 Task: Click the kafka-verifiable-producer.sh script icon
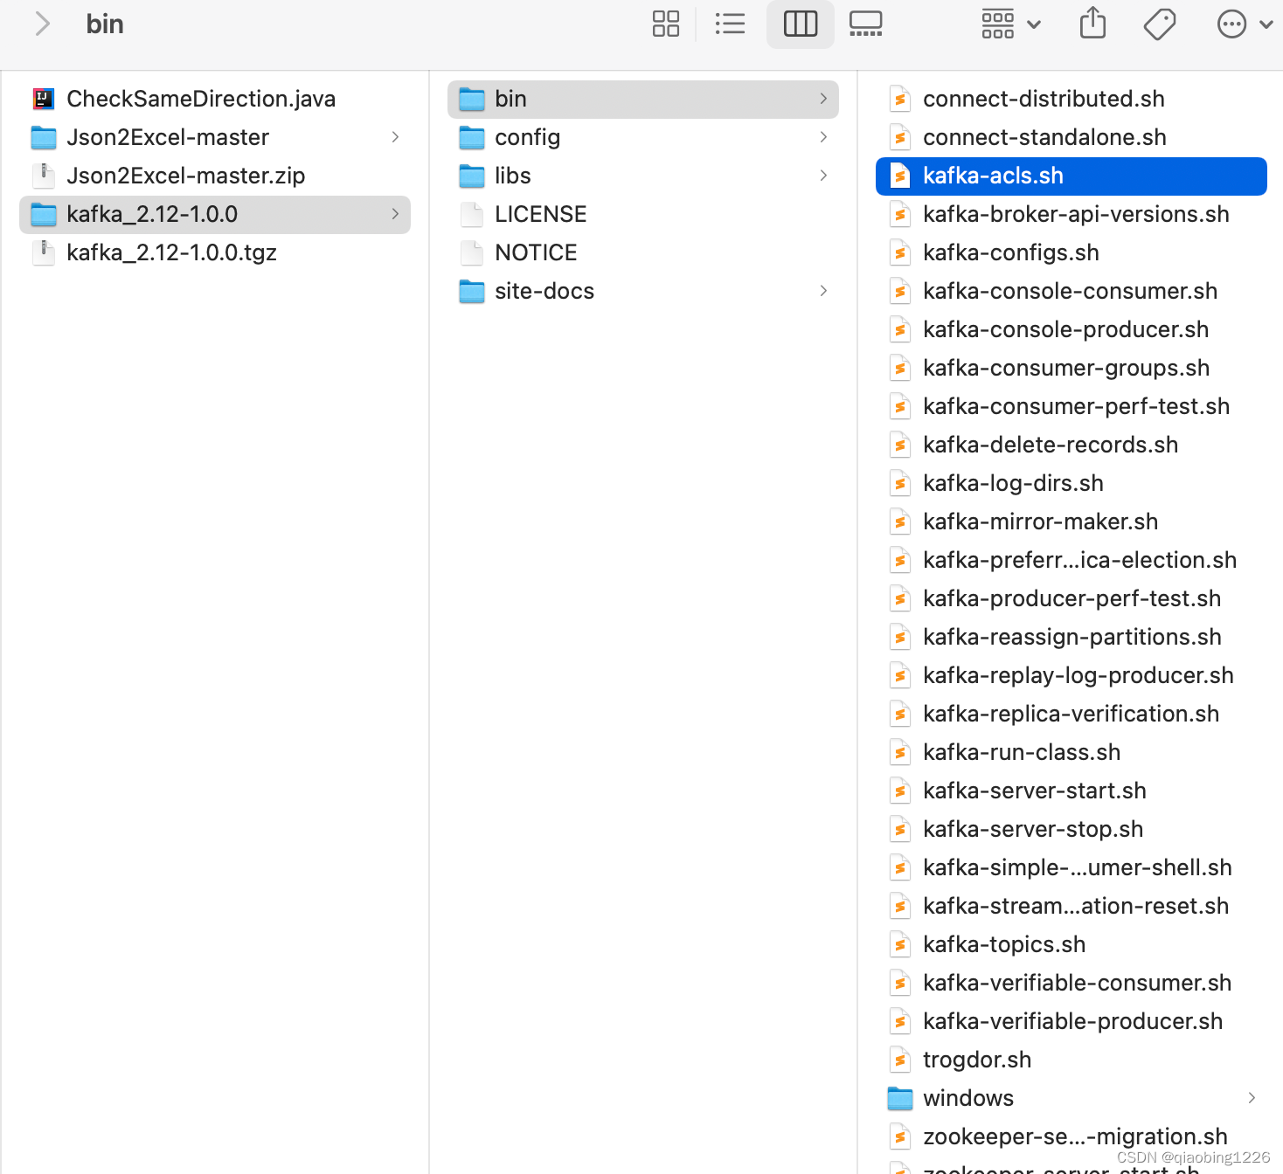tap(900, 1021)
